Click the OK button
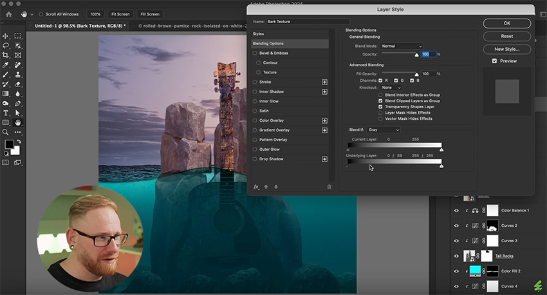Image resolution: width=547 pixels, height=295 pixels. [x=506, y=23]
